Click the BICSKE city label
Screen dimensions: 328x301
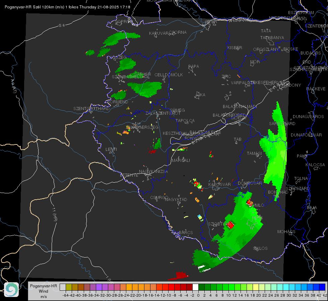(290, 49)
